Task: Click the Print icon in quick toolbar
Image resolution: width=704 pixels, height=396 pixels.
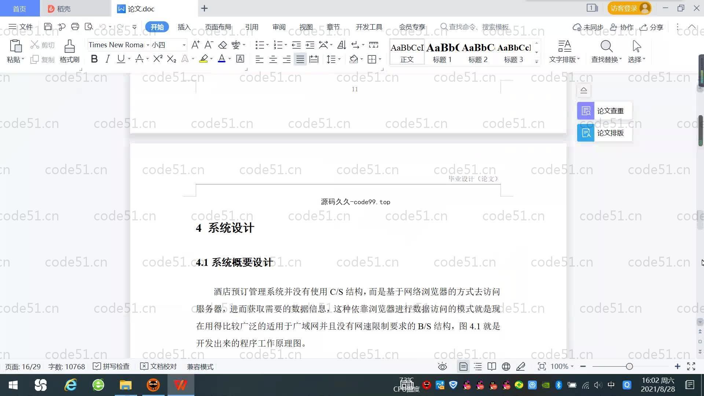Action: 75,26
